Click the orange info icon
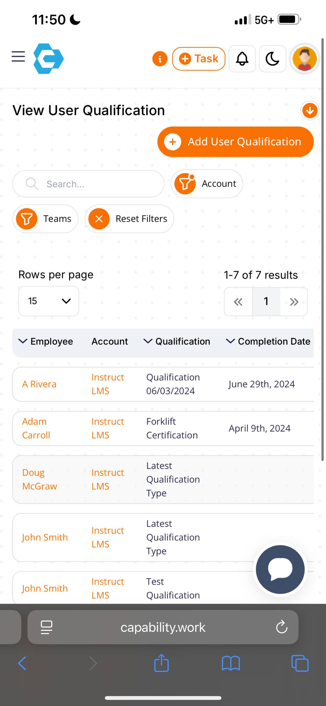Screen dimensions: 326x706 (x=160, y=59)
